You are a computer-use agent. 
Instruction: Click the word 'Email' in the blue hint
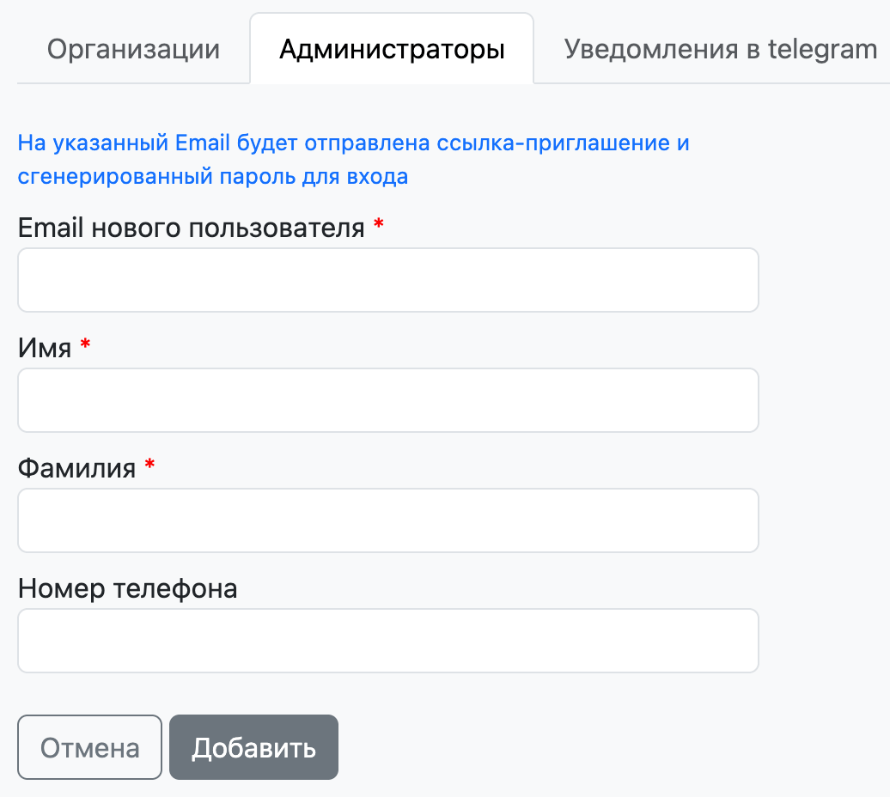coord(202,143)
